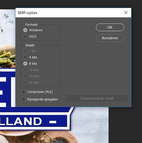
Task: Choose 16 bits depth
Action: (x=25, y=70)
